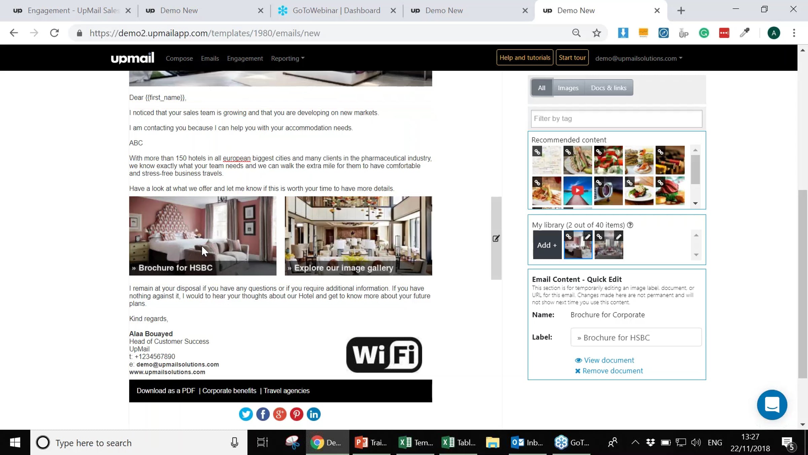This screenshot has width=808, height=455.
Task: Open the Engagement menu item
Action: pos(245,59)
